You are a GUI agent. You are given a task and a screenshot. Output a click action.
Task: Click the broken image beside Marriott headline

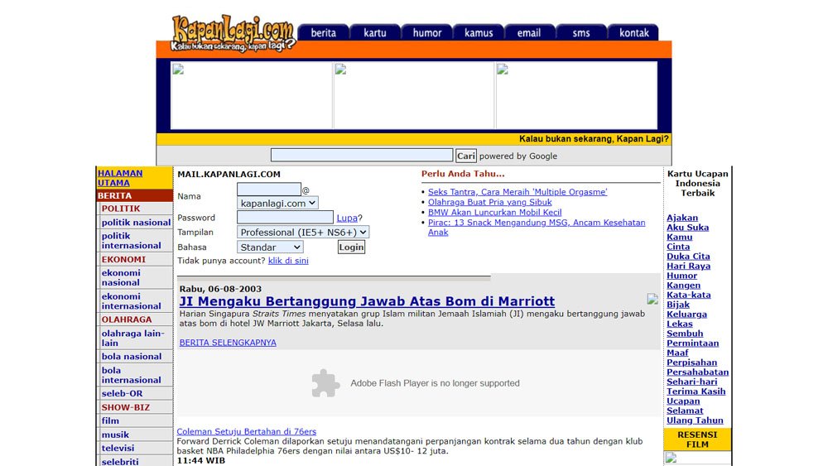coord(652,300)
